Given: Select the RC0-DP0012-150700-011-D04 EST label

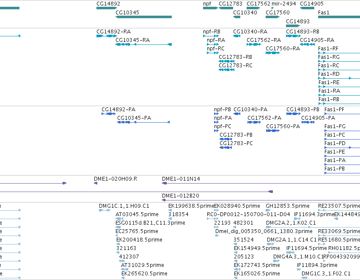Looking at the screenshot, I should point(248,214).
